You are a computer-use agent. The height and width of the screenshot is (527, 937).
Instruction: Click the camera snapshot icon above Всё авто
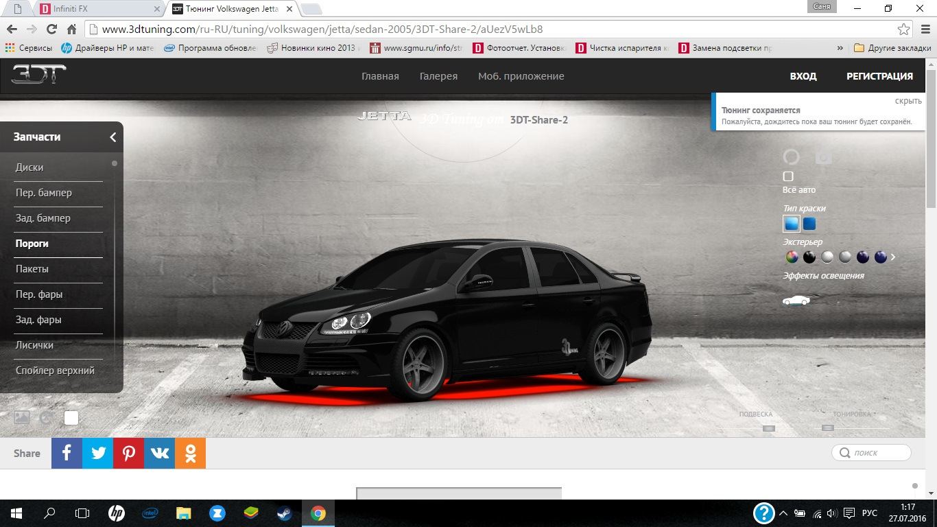point(823,157)
